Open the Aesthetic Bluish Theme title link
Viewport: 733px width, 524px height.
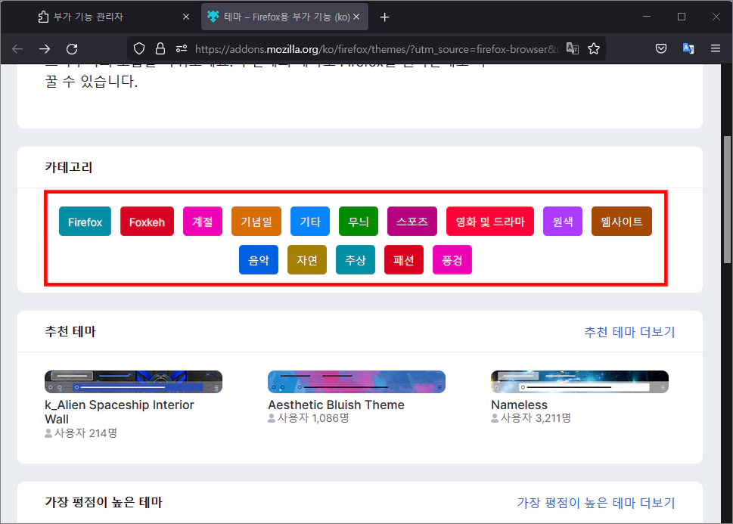pyautogui.click(x=336, y=405)
